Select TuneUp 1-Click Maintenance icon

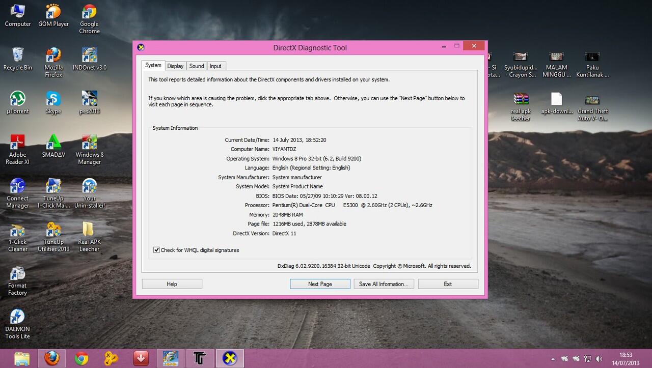click(53, 193)
